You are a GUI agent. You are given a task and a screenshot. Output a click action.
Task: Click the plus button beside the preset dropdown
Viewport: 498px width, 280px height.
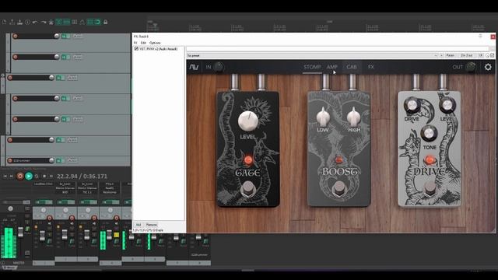tap(442, 55)
